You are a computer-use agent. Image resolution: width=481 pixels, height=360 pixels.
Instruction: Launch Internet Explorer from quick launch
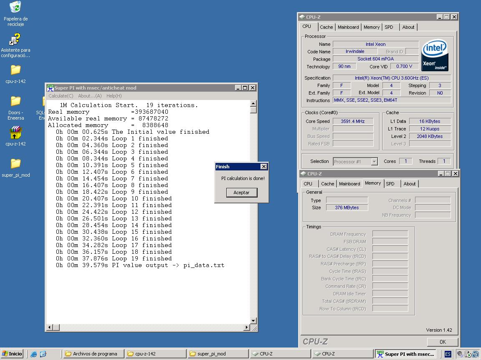click(x=33, y=354)
